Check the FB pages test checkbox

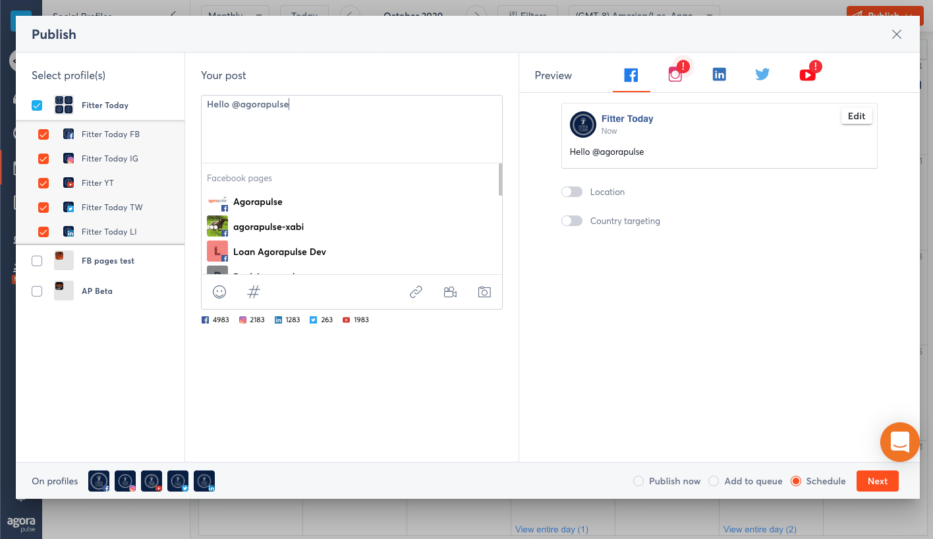(x=37, y=261)
